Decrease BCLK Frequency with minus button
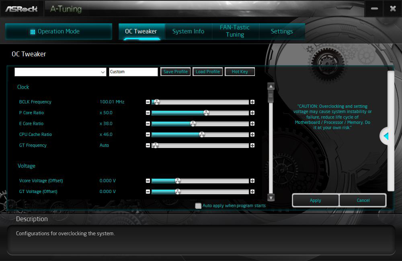The image size is (402, 261). tap(148, 102)
